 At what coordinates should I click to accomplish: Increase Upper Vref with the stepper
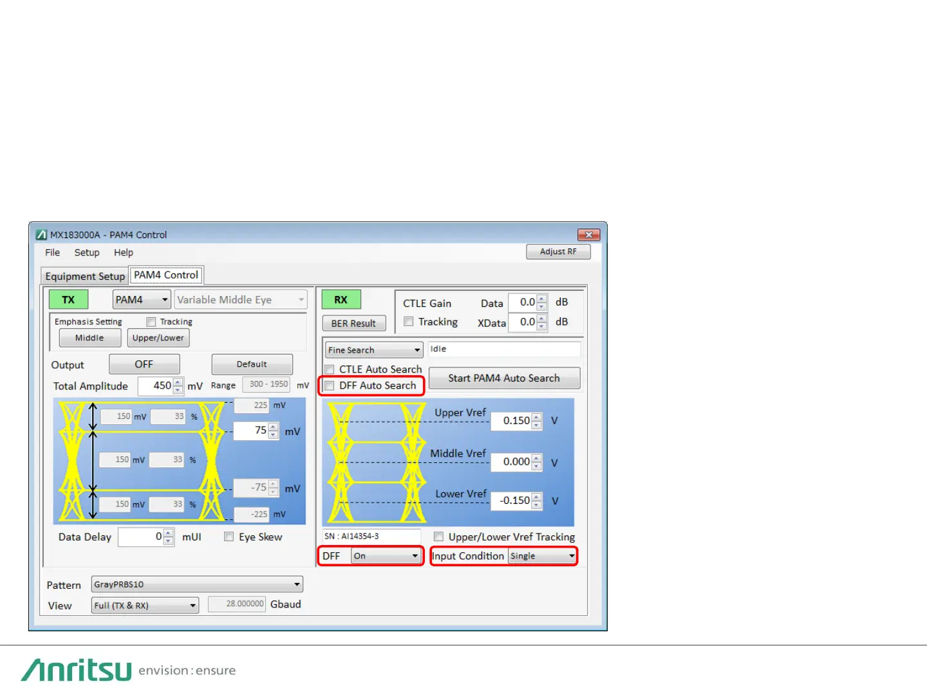click(537, 417)
